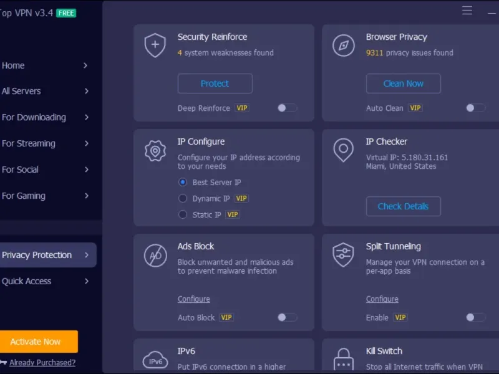Click the Miami, United States location text
The image size is (499, 374).
401,166
